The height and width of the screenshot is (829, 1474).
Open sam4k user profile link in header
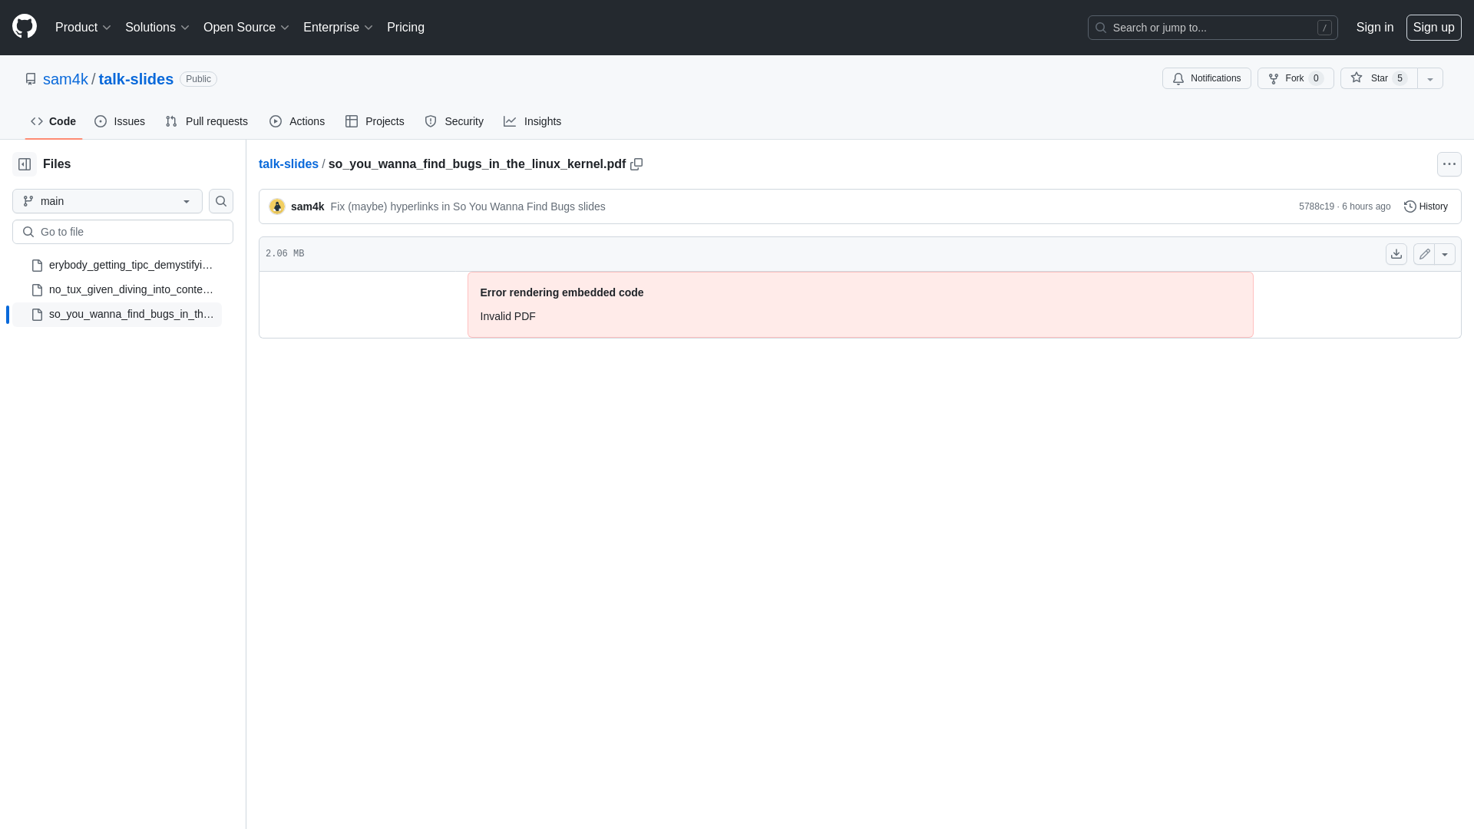tap(65, 79)
